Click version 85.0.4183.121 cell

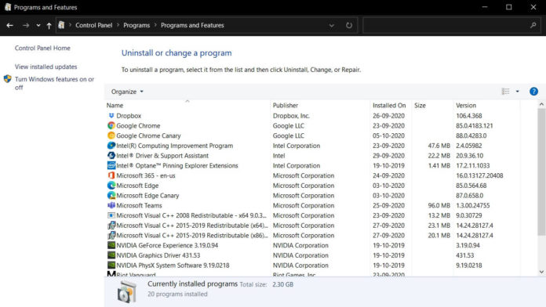click(x=475, y=125)
